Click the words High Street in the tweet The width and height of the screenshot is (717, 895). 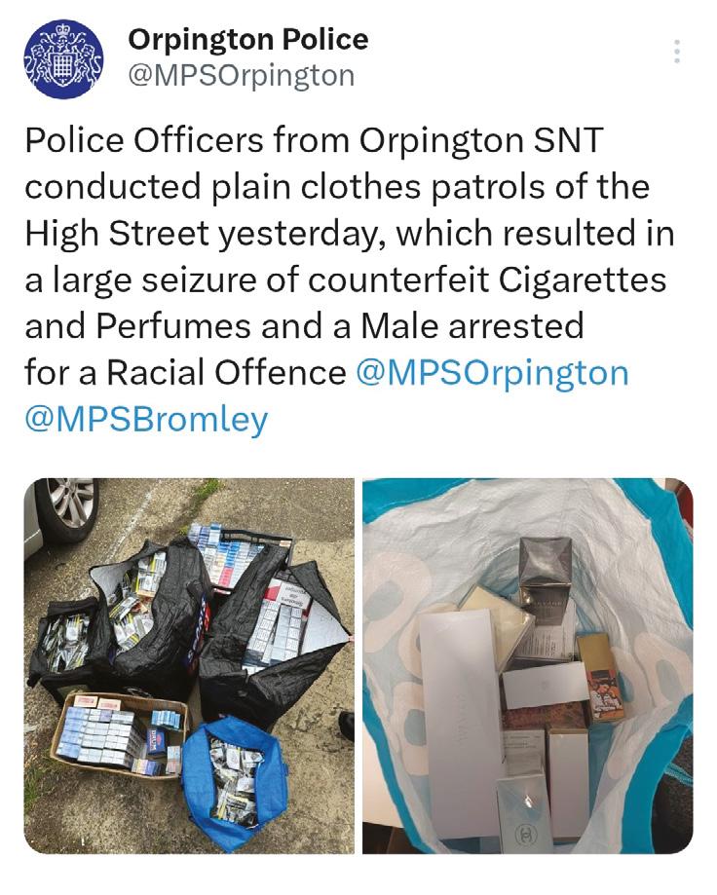point(117,234)
